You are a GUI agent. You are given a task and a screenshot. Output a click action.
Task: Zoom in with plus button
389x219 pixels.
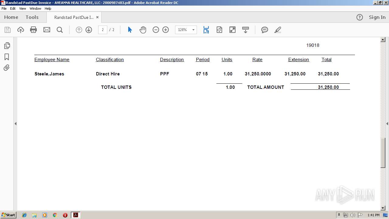coord(166,30)
